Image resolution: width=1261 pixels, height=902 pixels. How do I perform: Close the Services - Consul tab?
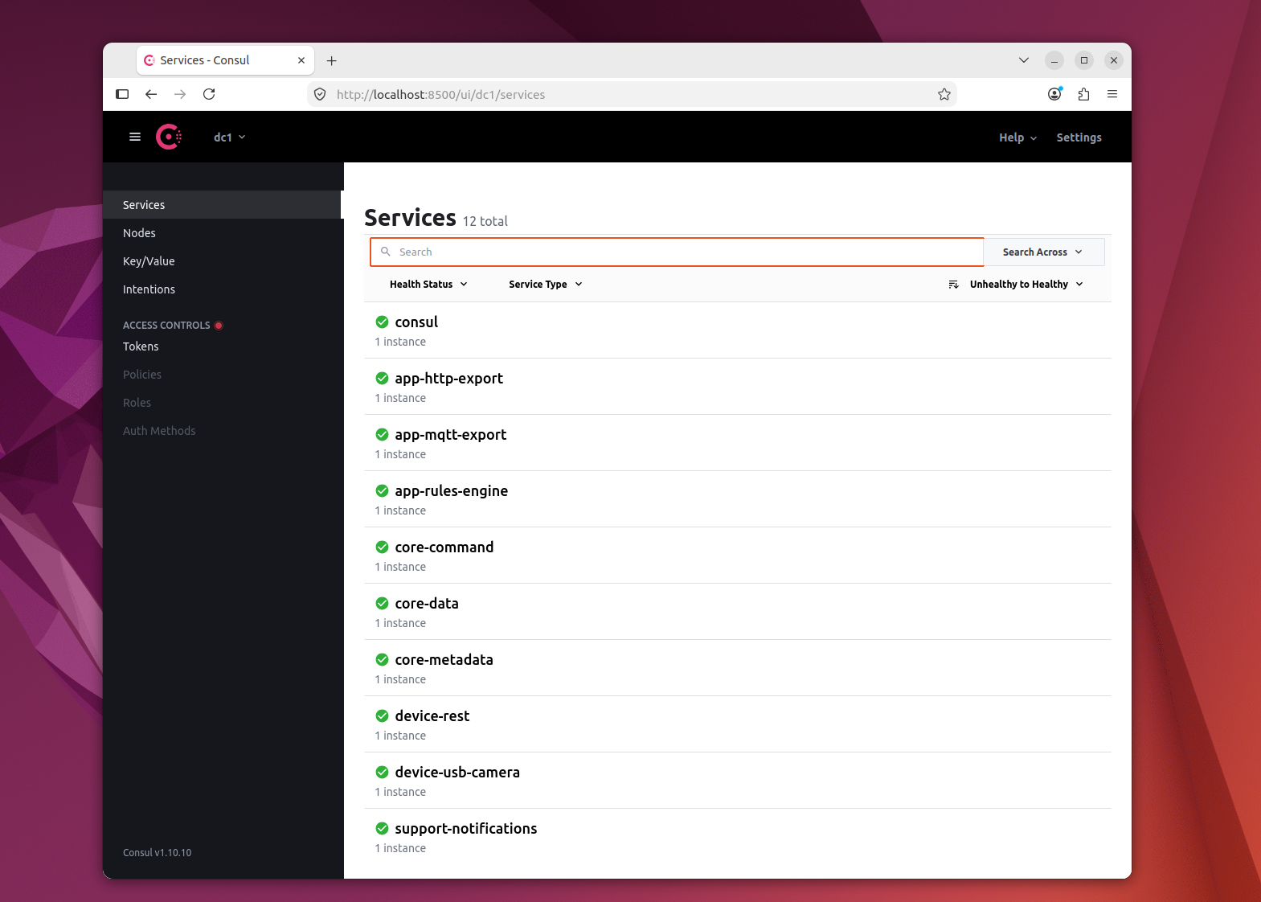point(301,60)
